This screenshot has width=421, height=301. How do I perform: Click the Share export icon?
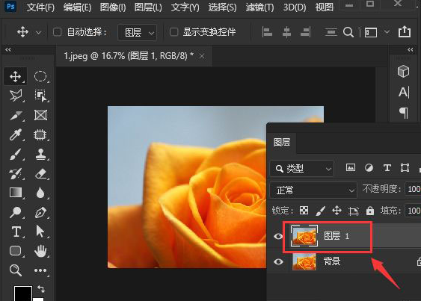click(405, 32)
